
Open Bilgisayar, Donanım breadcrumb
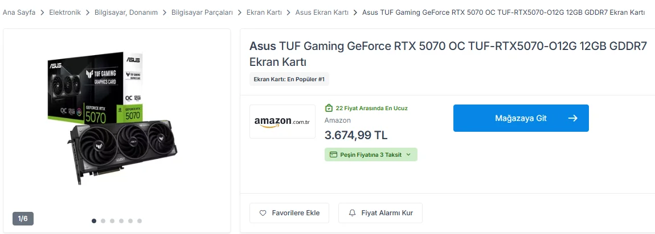[126, 12]
